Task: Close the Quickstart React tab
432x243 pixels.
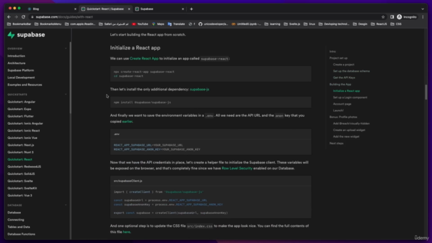Action: 129,9
